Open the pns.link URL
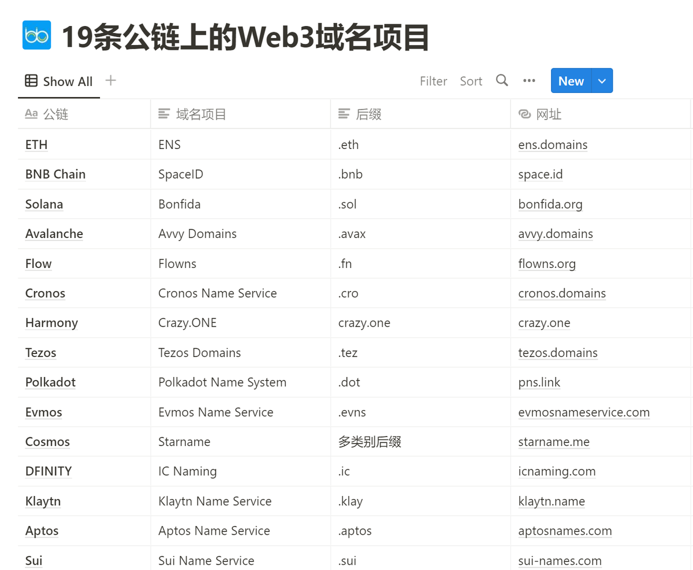The width and height of the screenshot is (693, 570). tap(539, 382)
